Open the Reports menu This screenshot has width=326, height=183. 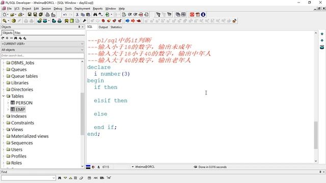point(97,9)
